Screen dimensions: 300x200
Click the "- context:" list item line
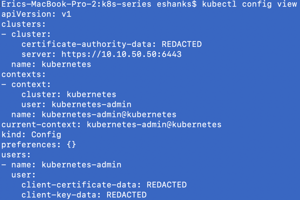(x=26, y=85)
